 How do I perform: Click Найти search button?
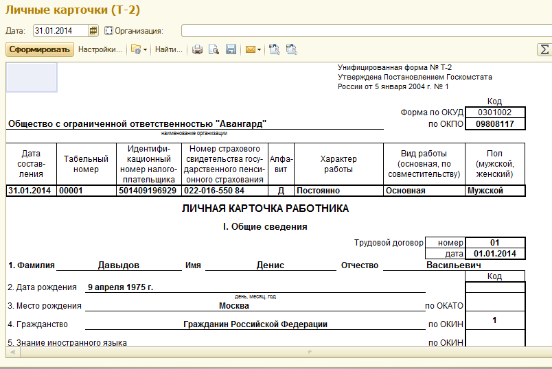[x=168, y=49]
